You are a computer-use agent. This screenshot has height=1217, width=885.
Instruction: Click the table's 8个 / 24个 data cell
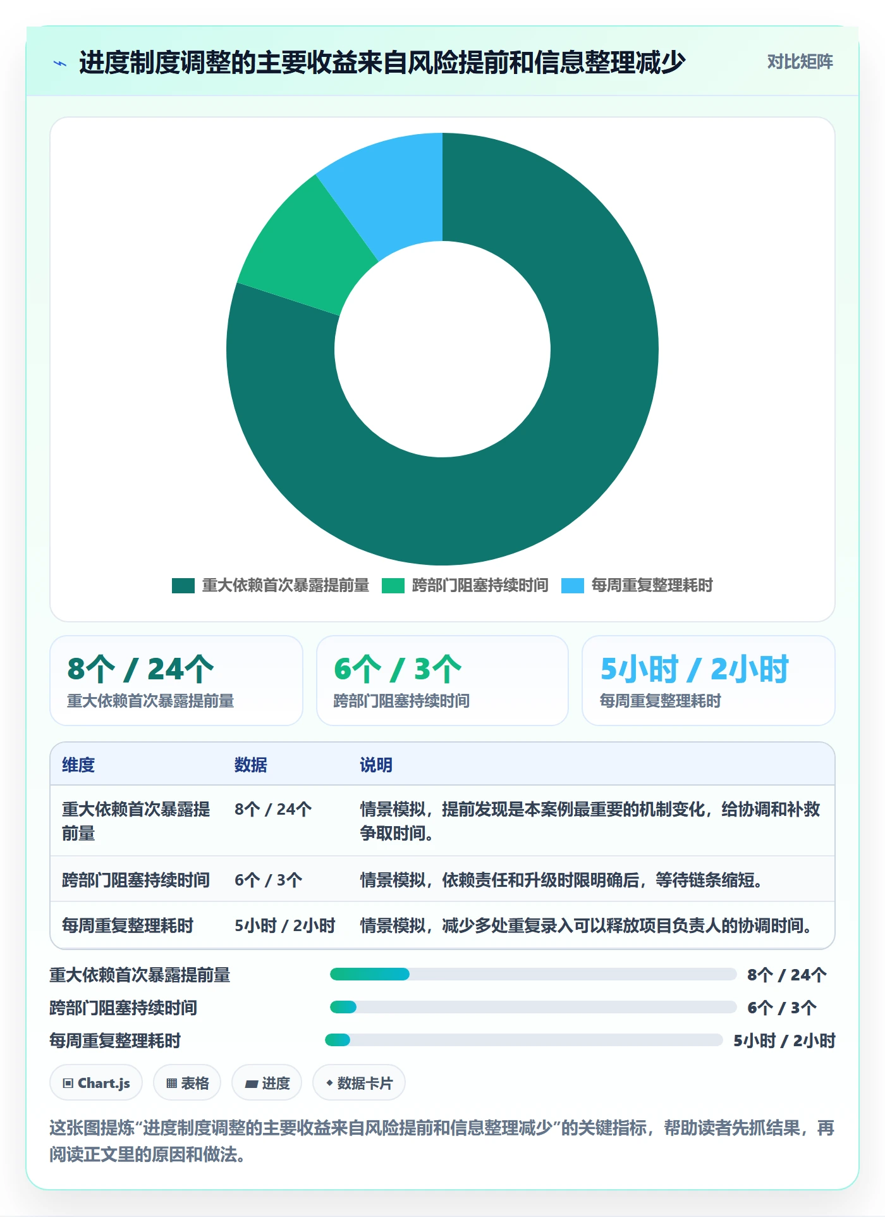pos(273,809)
